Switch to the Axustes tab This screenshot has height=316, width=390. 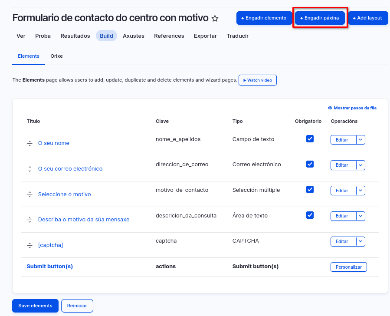(133, 36)
